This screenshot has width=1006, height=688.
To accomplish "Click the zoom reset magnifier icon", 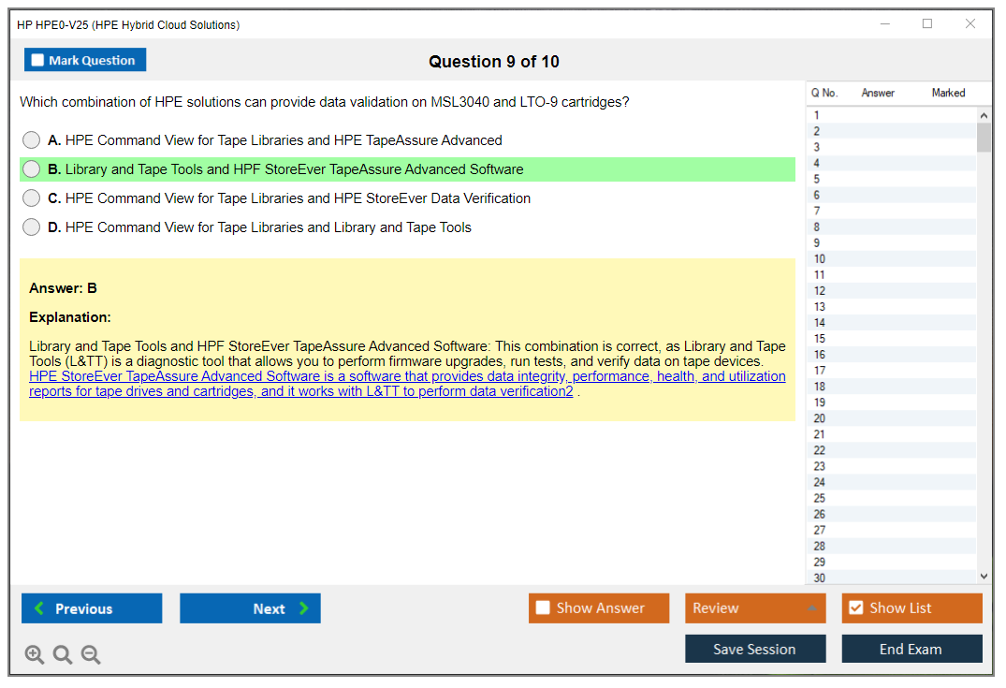I will [63, 655].
